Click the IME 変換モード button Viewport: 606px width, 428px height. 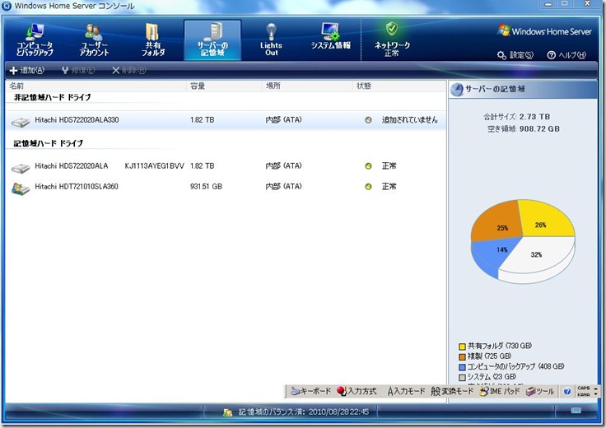[x=452, y=391]
